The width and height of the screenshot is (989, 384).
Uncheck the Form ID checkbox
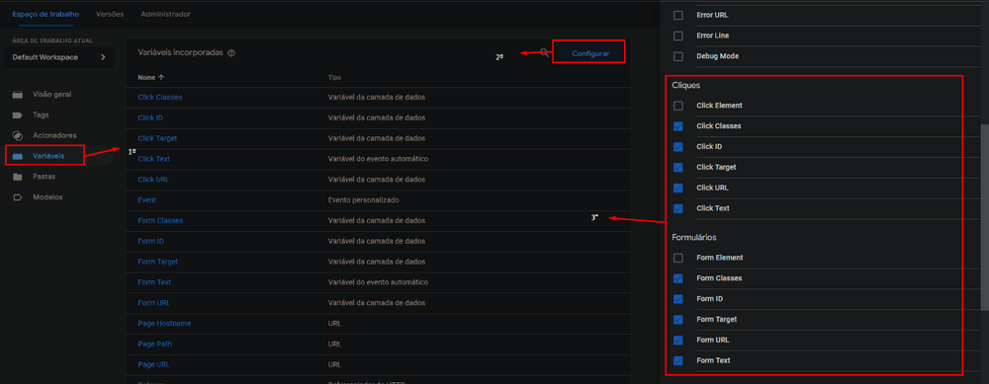click(x=678, y=299)
